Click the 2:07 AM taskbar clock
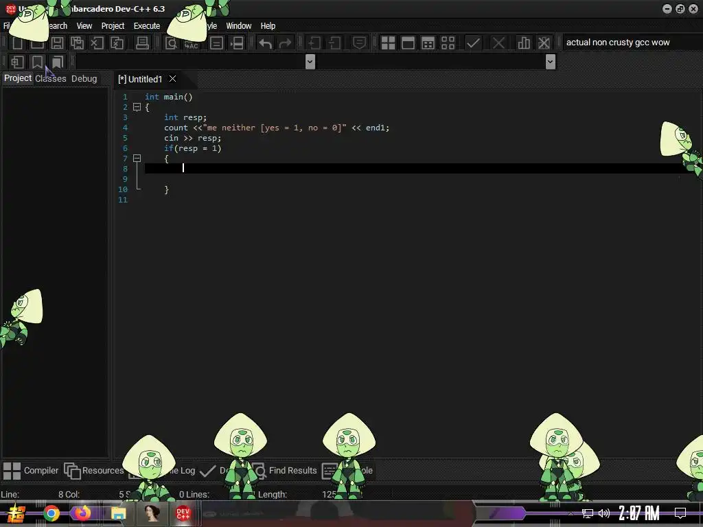The width and height of the screenshot is (703, 527). [x=639, y=513]
